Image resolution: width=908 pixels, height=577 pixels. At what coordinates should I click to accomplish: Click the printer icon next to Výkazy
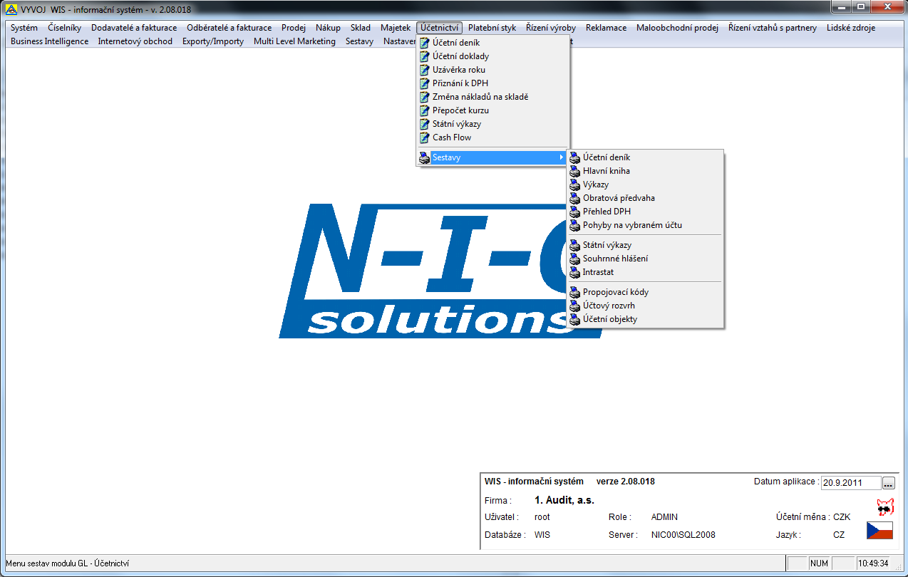tap(575, 184)
